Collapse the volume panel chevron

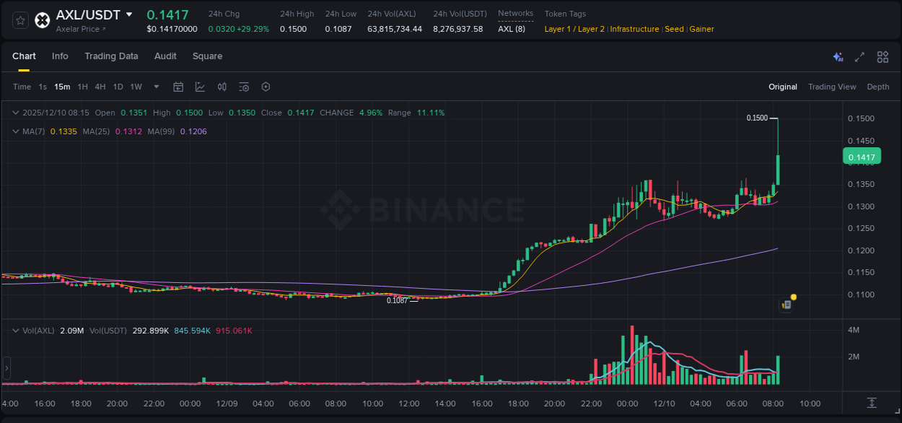pos(14,330)
